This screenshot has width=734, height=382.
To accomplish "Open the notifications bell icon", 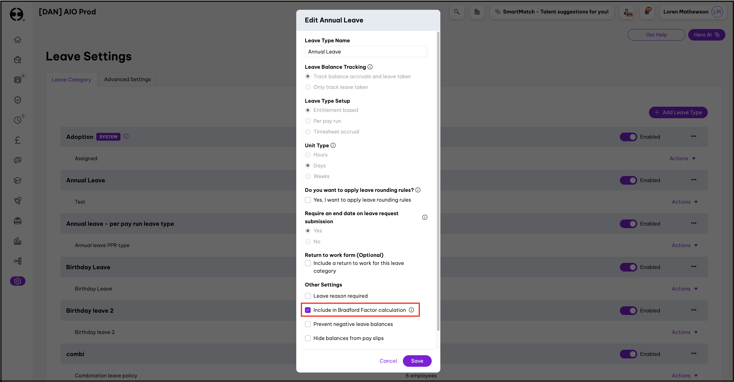I will tap(647, 12).
